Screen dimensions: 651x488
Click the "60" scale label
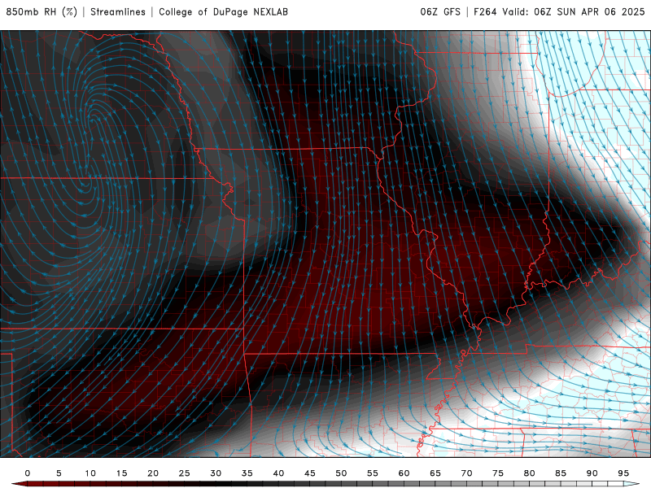(404, 473)
